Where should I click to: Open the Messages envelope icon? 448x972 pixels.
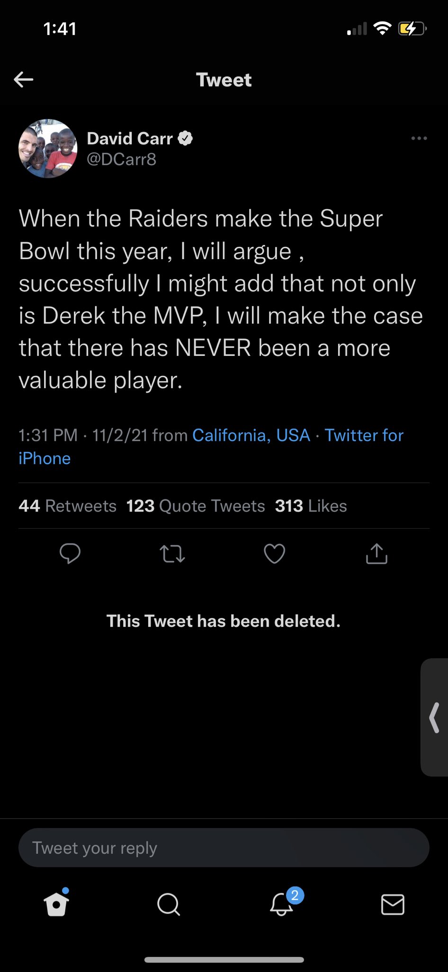tap(393, 904)
